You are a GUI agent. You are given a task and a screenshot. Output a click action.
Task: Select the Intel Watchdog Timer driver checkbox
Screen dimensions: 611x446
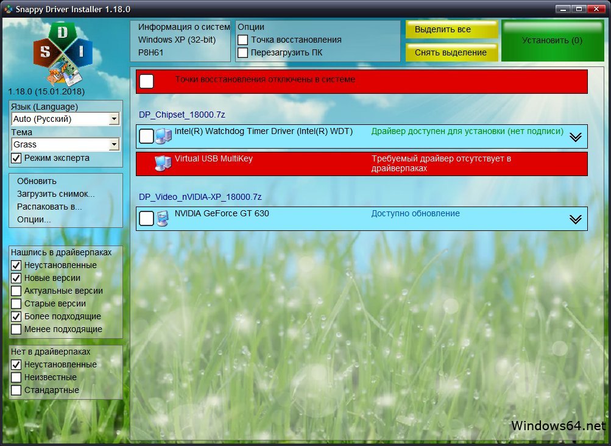pos(147,136)
